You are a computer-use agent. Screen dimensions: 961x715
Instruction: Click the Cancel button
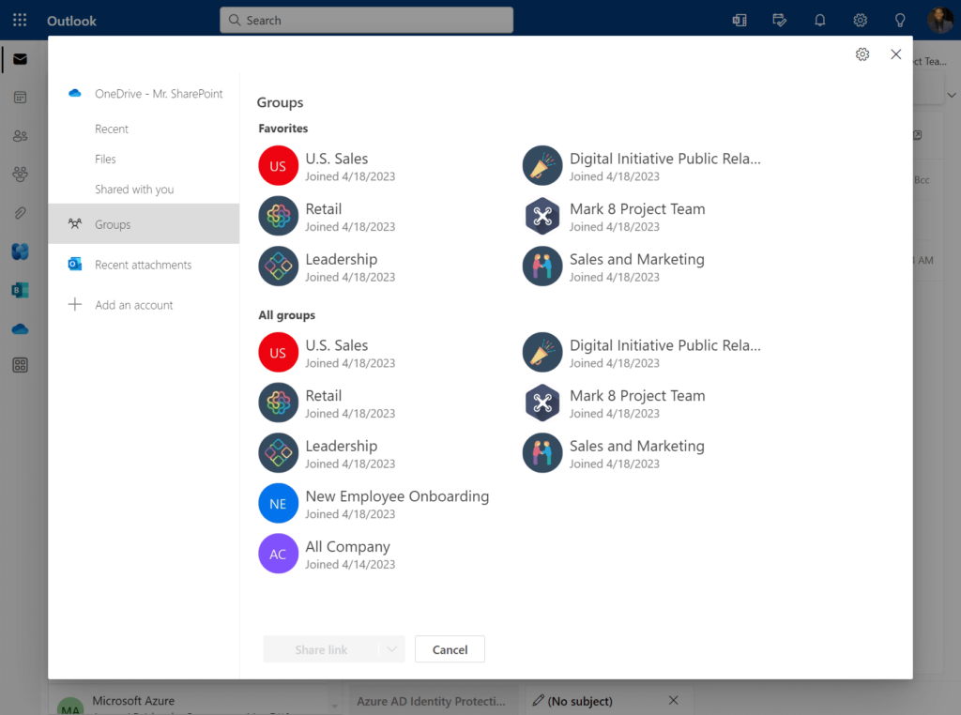pos(450,648)
